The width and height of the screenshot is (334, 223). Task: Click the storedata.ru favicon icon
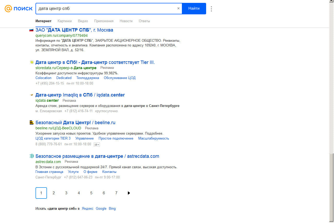coord(32,62)
